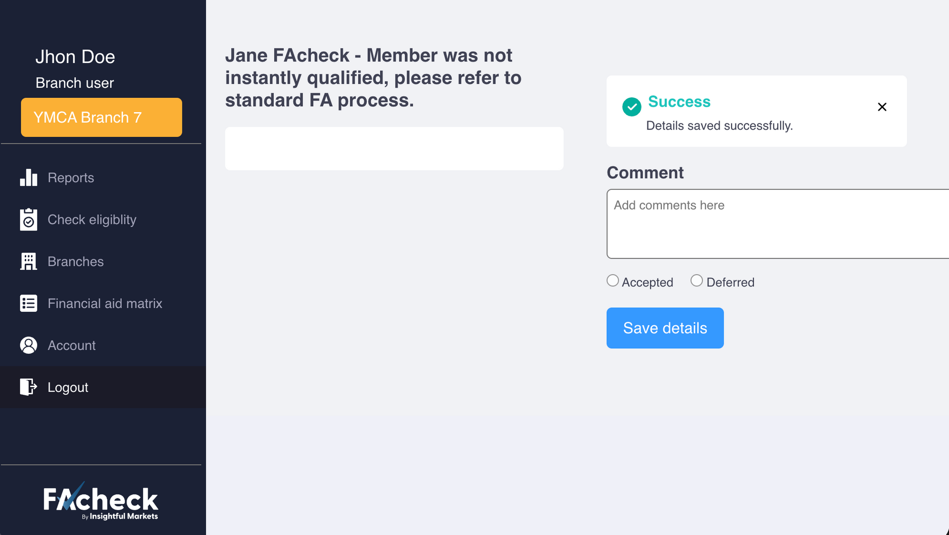
Task: Go to Financial aid matrix page
Action: click(105, 303)
